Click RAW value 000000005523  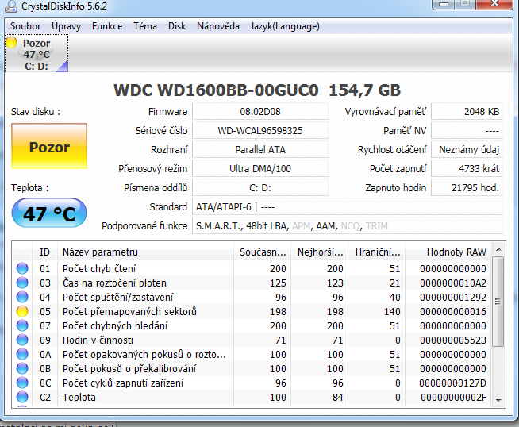(x=453, y=340)
